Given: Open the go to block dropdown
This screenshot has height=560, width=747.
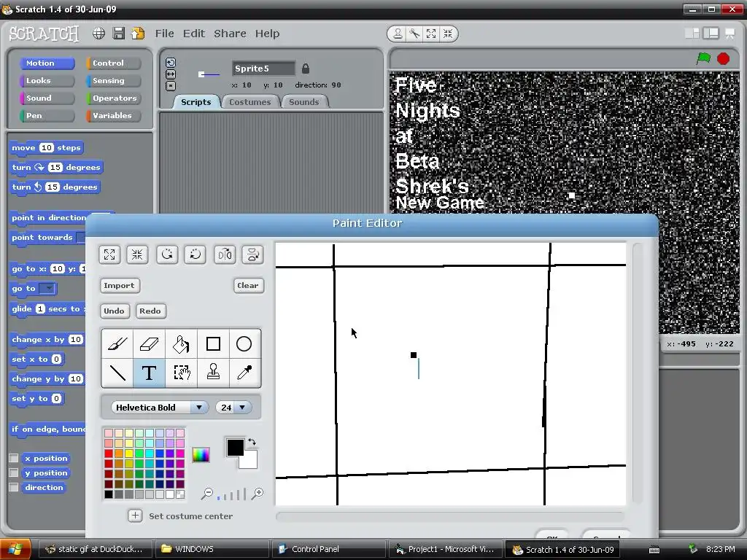Looking at the screenshot, I should [47, 289].
